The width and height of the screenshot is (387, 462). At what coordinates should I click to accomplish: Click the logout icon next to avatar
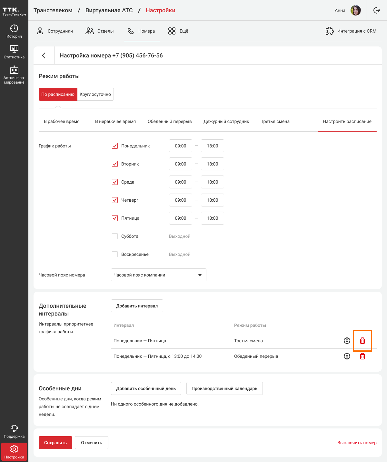[x=376, y=10]
